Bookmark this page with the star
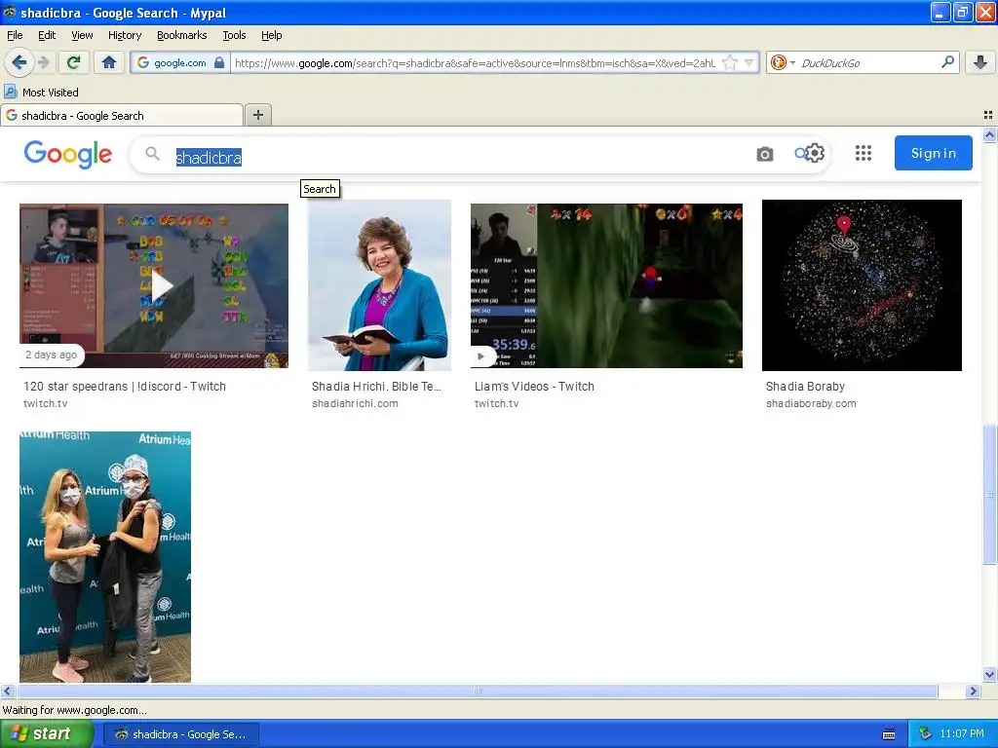 point(730,62)
